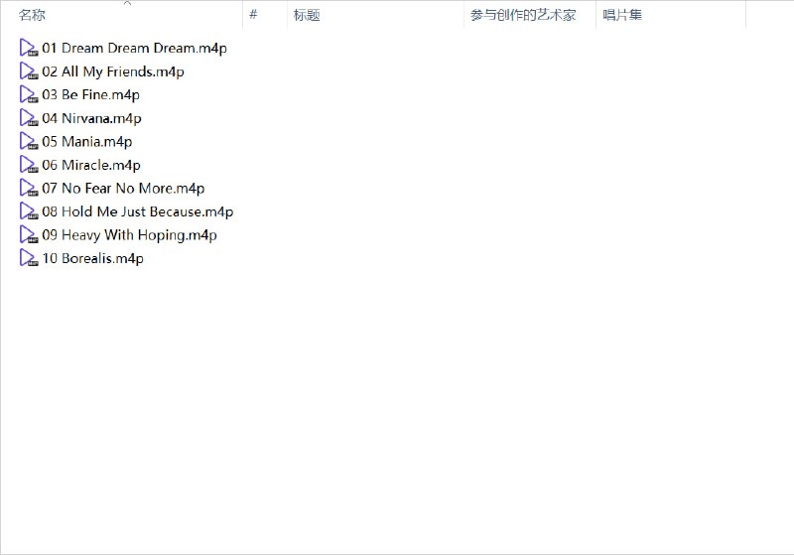The width and height of the screenshot is (794, 555).
Task: Sort files by the 名称 column header
Action: pos(33,16)
